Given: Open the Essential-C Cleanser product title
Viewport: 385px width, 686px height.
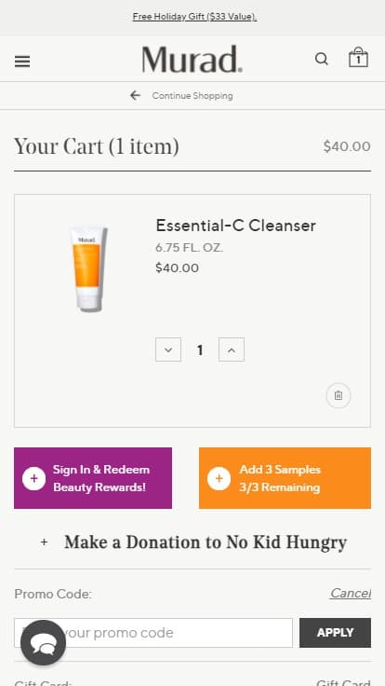Looking at the screenshot, I should click(235, 226).
